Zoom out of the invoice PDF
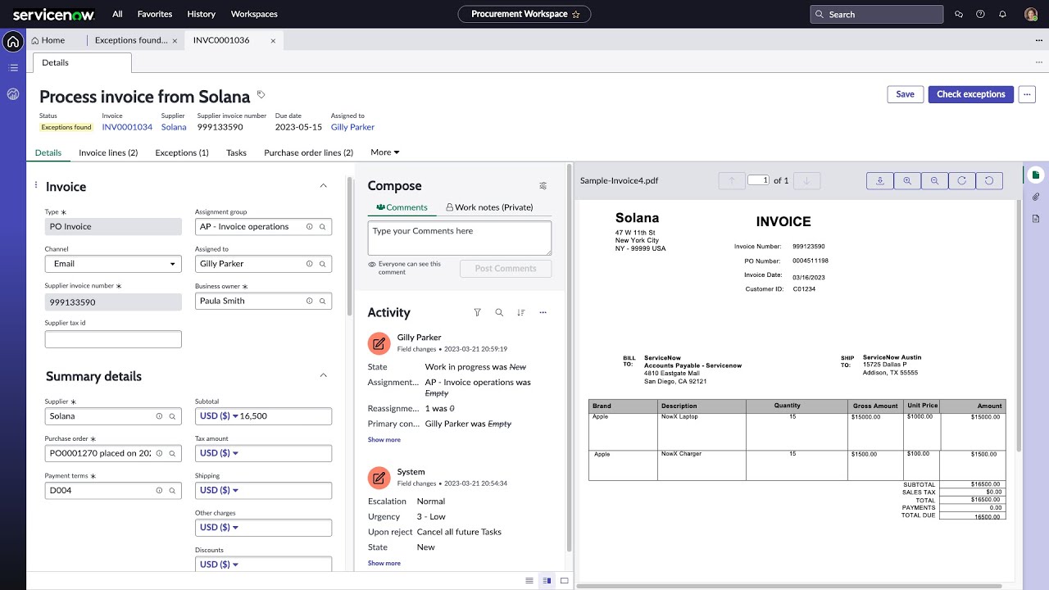Image resolution: width=1049 pixels, height=590 pixels. click(934, 180)
